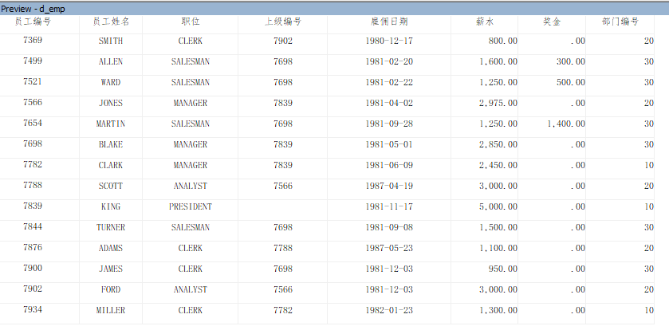
Task: Select the SMITH name cell
Action: pos(111,41)
